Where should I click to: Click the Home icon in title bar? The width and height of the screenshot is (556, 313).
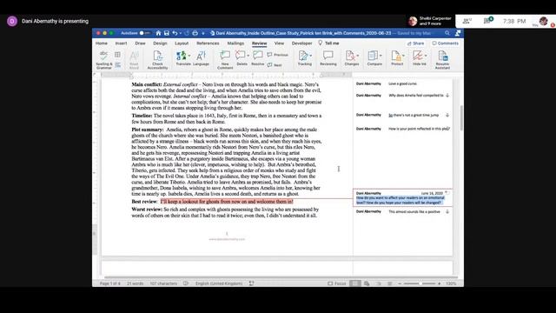point(158,33)
